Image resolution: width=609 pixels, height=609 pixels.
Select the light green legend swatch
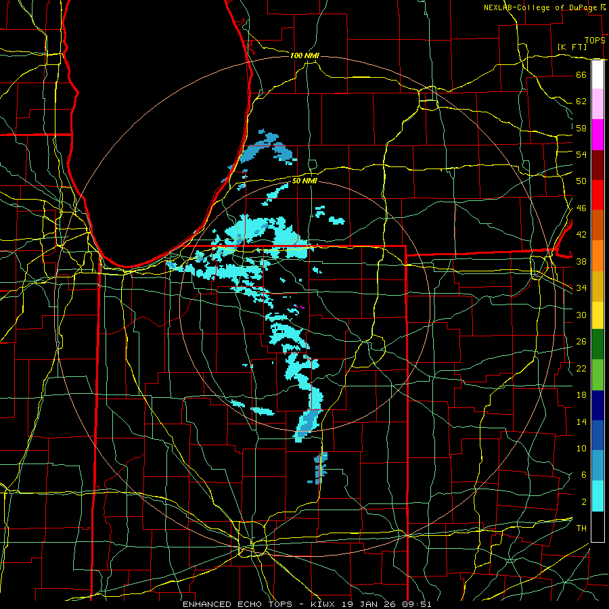click(x=597, y=375)
